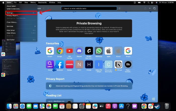Open the YouTube favourite
Viewport: 176px width, 111px height.
[69, 51]
